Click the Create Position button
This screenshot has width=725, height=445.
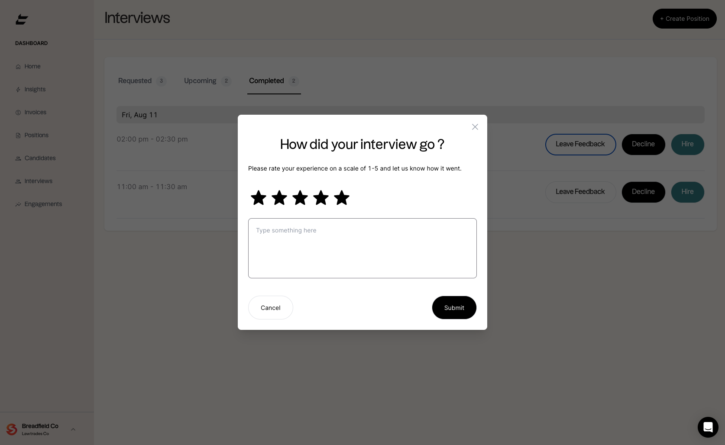click(685, 19)
